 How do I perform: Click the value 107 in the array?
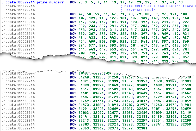[81, 18]
